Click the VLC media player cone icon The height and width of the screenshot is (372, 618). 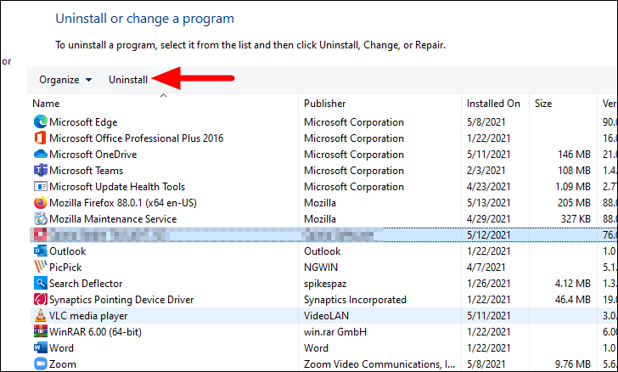[40, 316]
